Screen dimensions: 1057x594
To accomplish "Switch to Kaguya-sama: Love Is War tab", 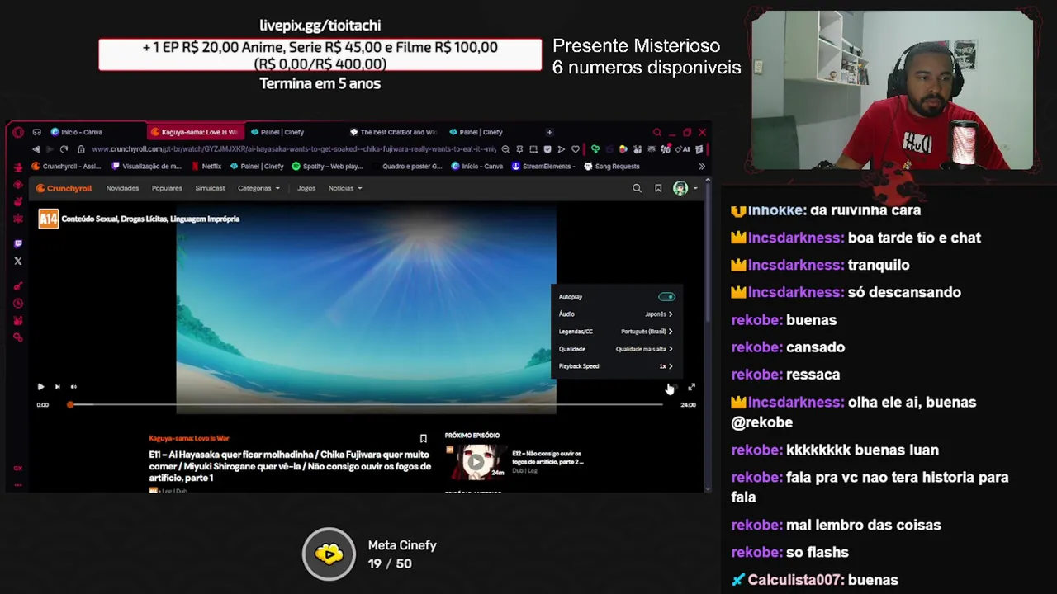I will [x=195, y=132].
